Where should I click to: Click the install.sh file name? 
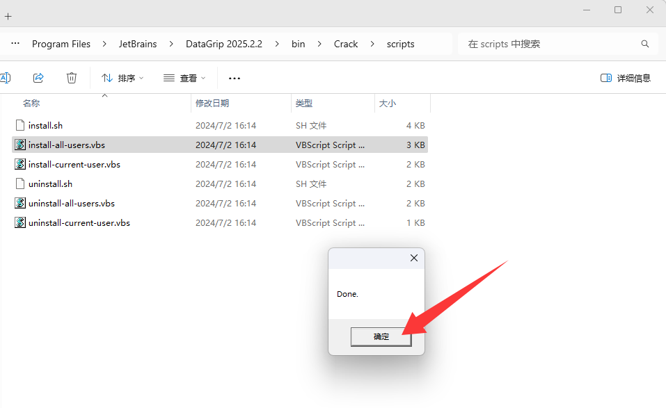coord(45,126)
